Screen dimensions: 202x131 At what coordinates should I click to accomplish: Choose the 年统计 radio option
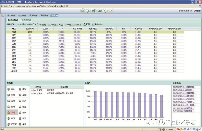(x=74, y=25)
